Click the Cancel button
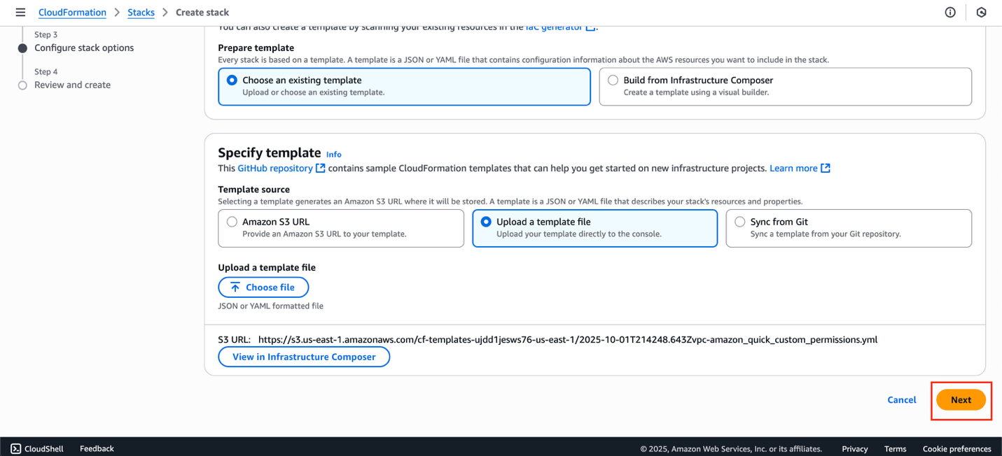The width and height of the screenshot is (1002, 456). (x=902, y=400)
